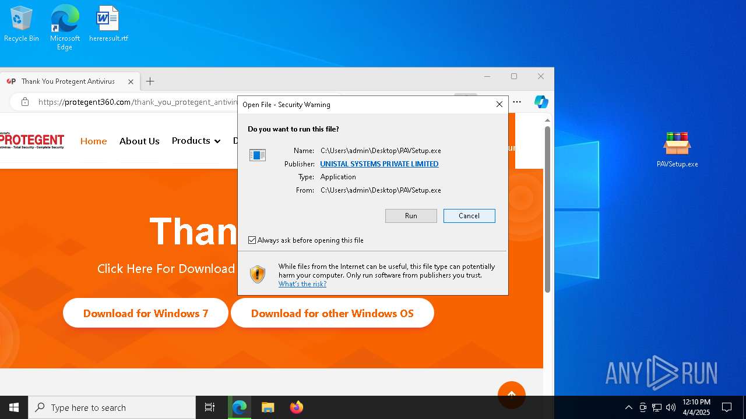Open the What's the risk? link
Screen dimensions: 746x419
coord(302,284)
